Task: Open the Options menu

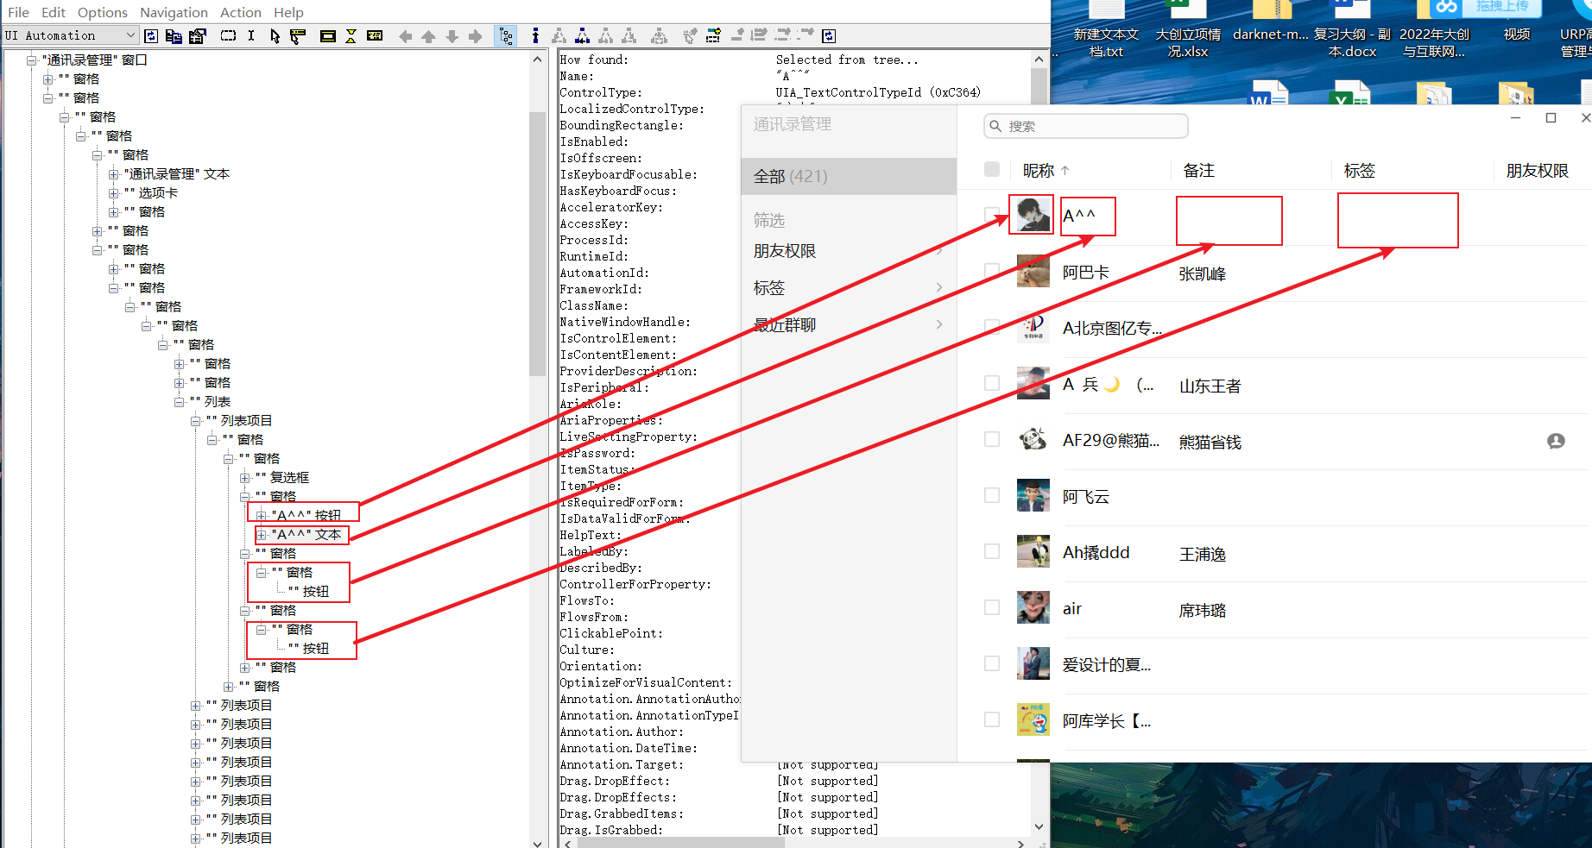Action: 103,12
